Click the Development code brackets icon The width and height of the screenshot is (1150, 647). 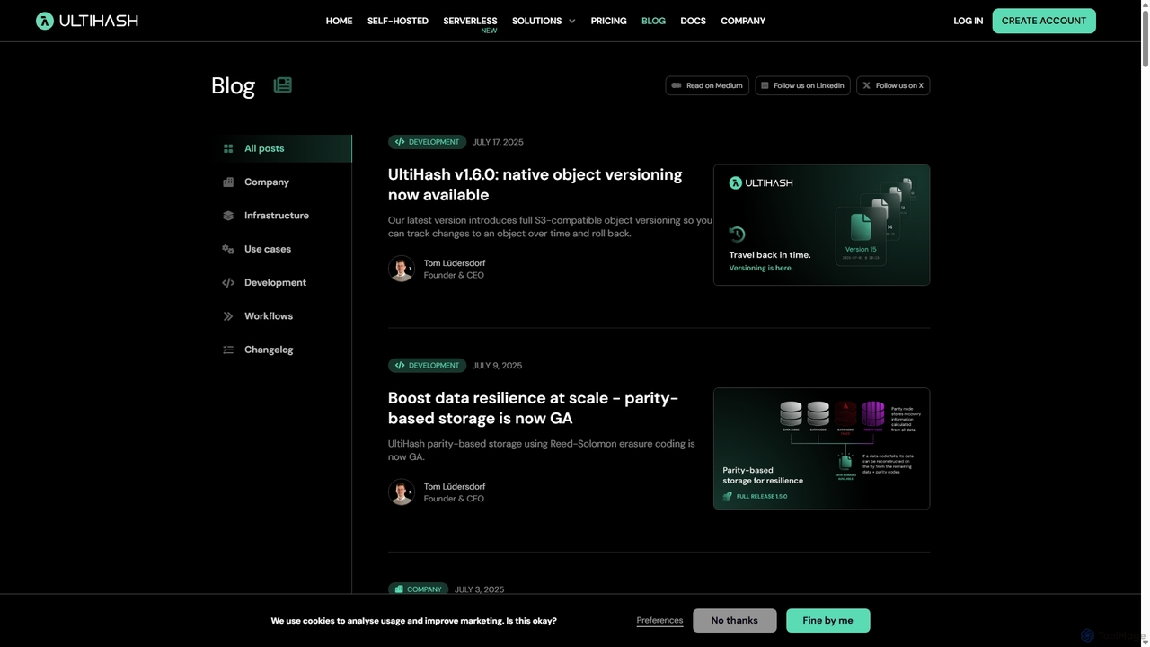coord(228,282)
